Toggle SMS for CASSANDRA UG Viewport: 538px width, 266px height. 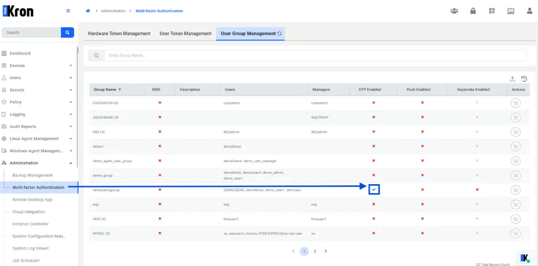point(160,103)
